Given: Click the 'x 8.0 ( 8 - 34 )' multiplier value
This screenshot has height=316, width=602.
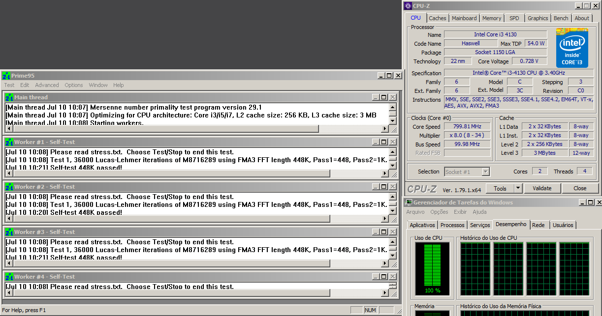Looking at the screenshot, I should pos(467,135).
